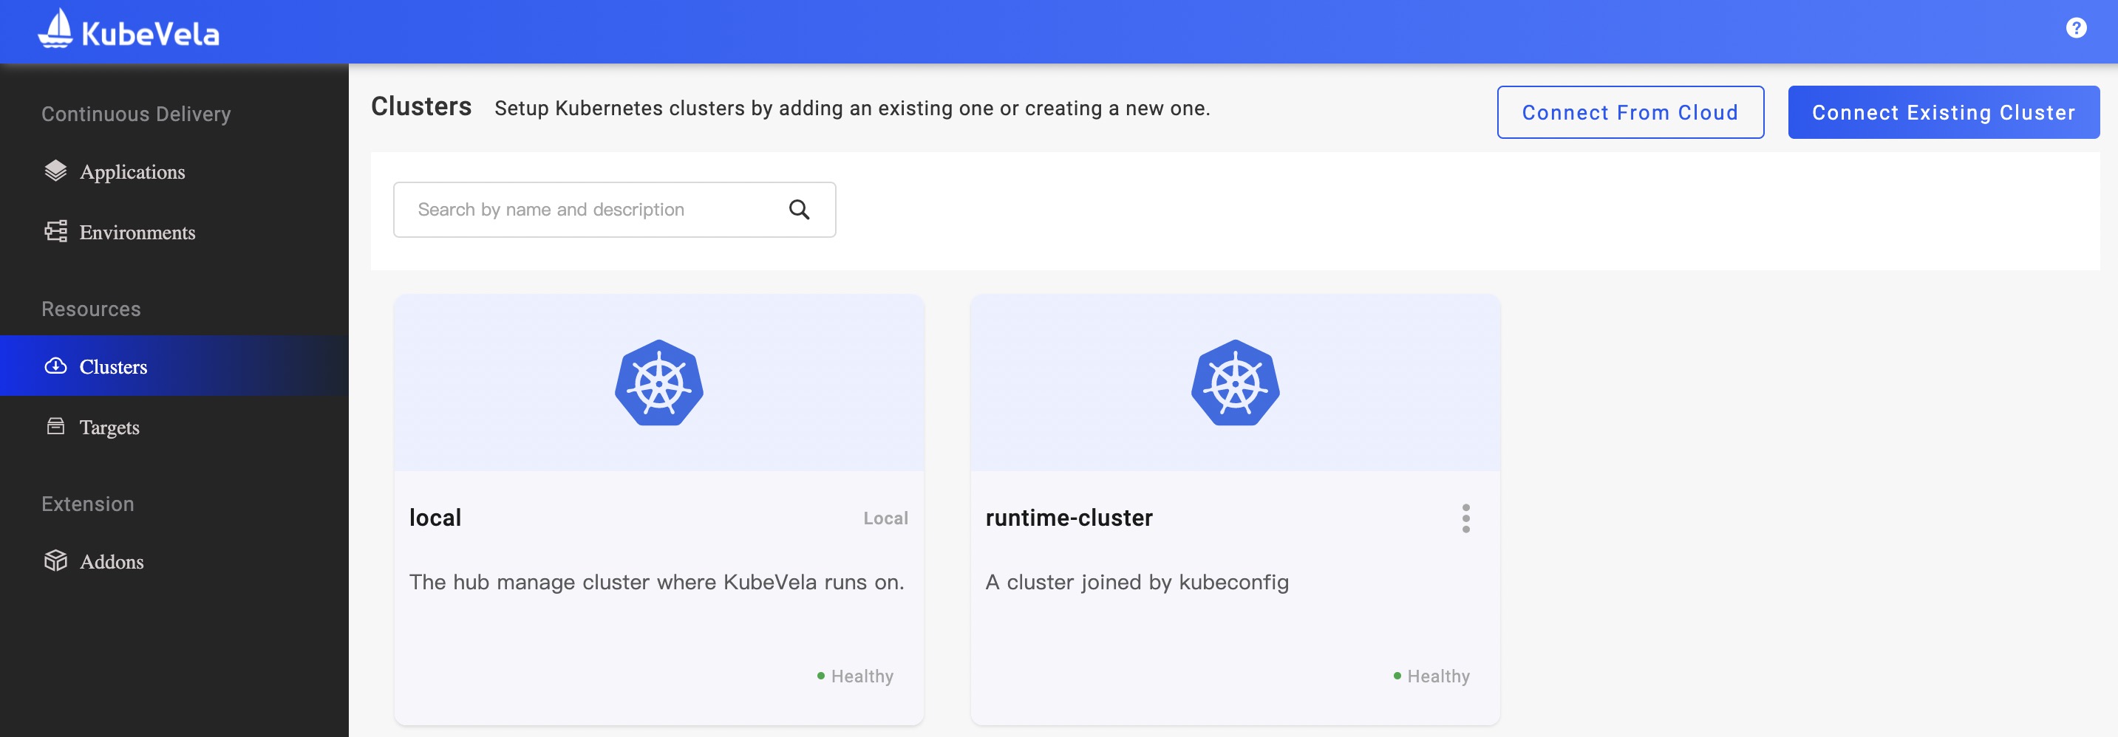Click the runtime-cluster Kubernetes logo
This screenshot has height=737, width=2118.
point(1234,383)
